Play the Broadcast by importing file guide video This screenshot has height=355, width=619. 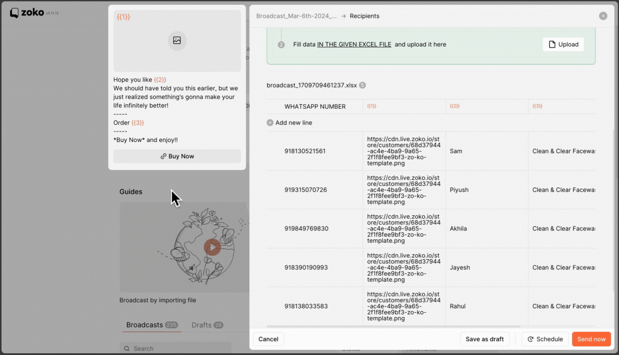click(x=212, y=247)
